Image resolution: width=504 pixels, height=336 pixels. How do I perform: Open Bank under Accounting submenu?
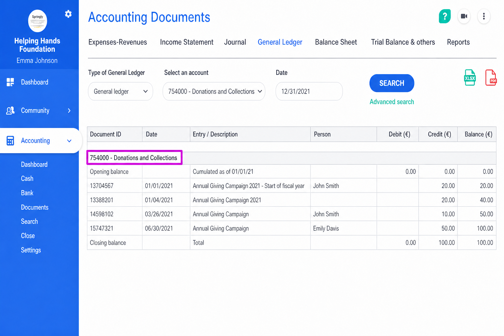[x=27, y=193]
